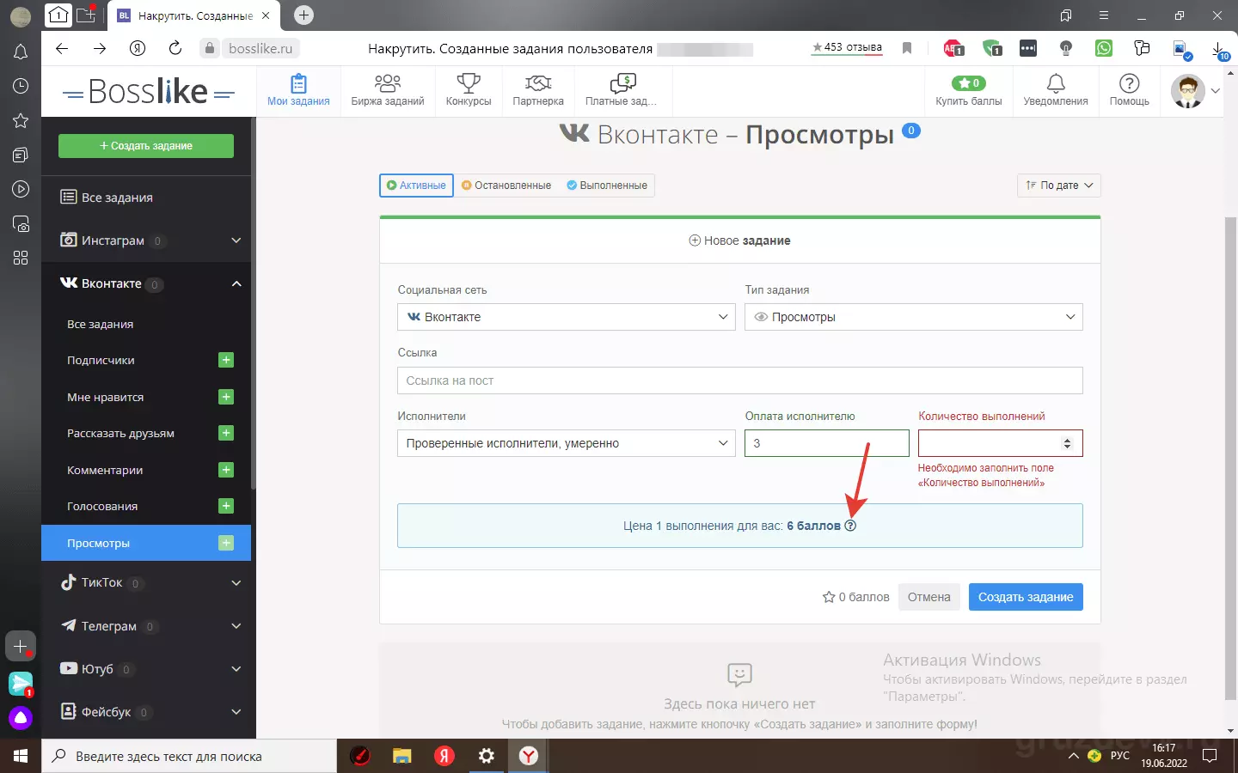Click green Создать задание sidebar button
This screenshot has width=1238, height=773.
click(146, 146)
